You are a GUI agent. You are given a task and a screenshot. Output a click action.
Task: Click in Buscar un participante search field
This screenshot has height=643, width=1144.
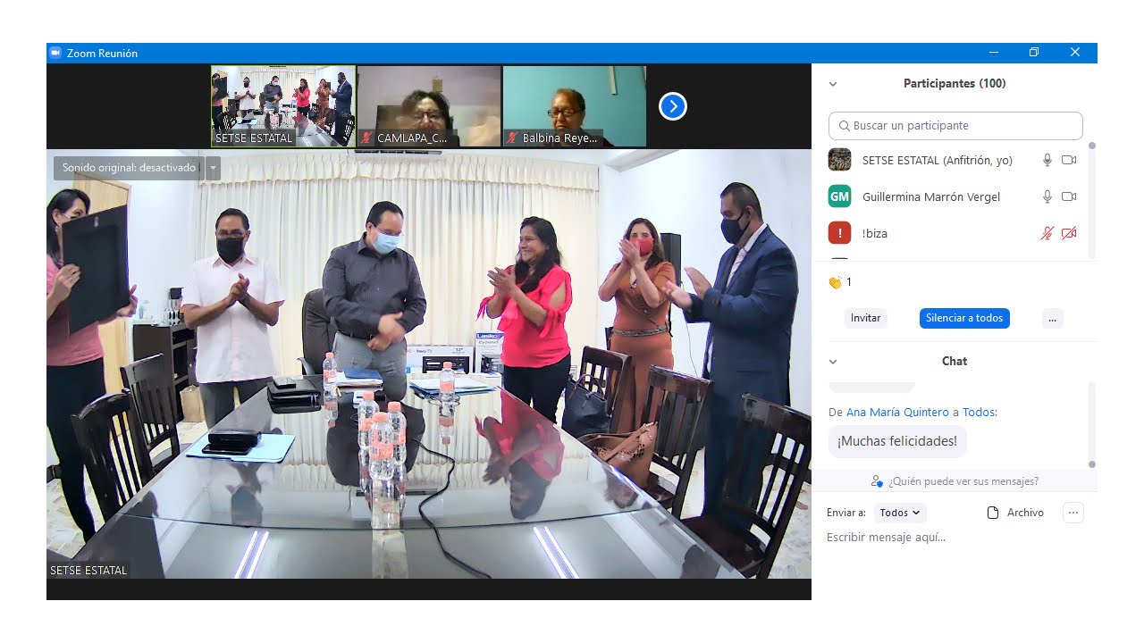(955, 126)
